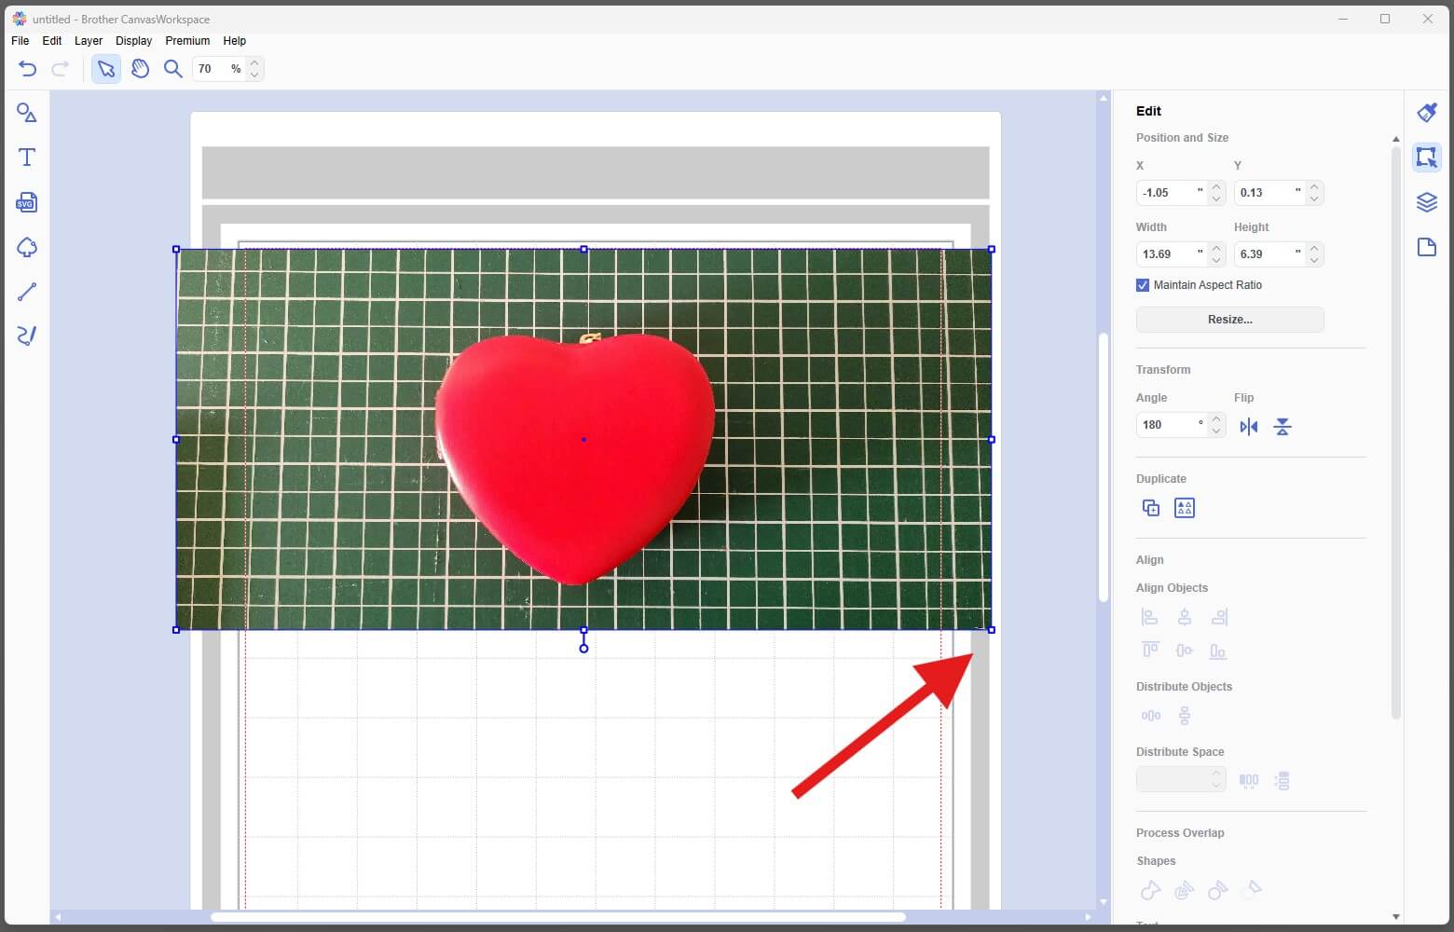1454x932 pixels.
Task: Open the Edit panel icon
Action: tap(1427, 158)
